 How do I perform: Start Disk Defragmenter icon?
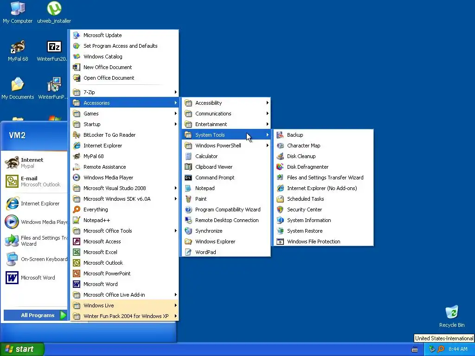coord(280,167)
